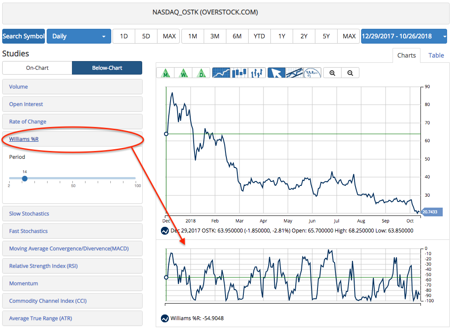The image size is (451, 328).
Task: Select the intraday MAX range
Action: pos(169,36)
